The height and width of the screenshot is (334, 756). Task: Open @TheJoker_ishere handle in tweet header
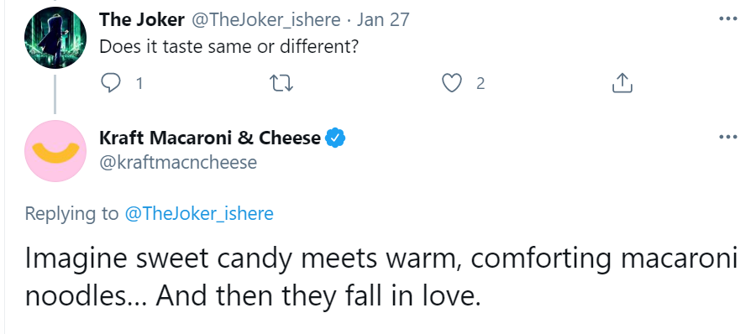coord(266,20)
